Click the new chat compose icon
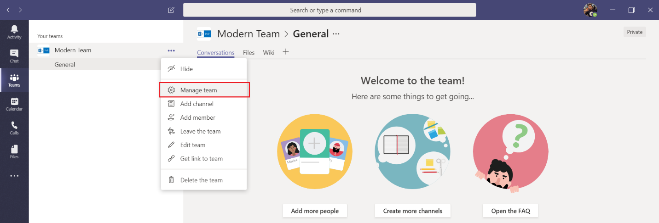The width and height of the screenshot is (659, 223). (171, 10)
